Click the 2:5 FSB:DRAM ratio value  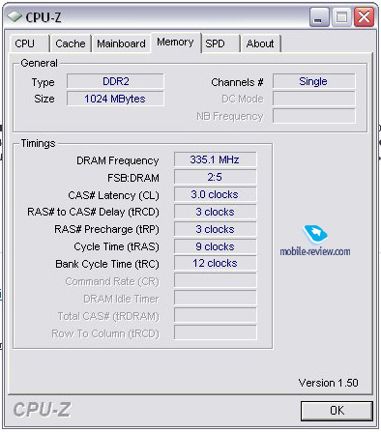(x=215, y=177)
